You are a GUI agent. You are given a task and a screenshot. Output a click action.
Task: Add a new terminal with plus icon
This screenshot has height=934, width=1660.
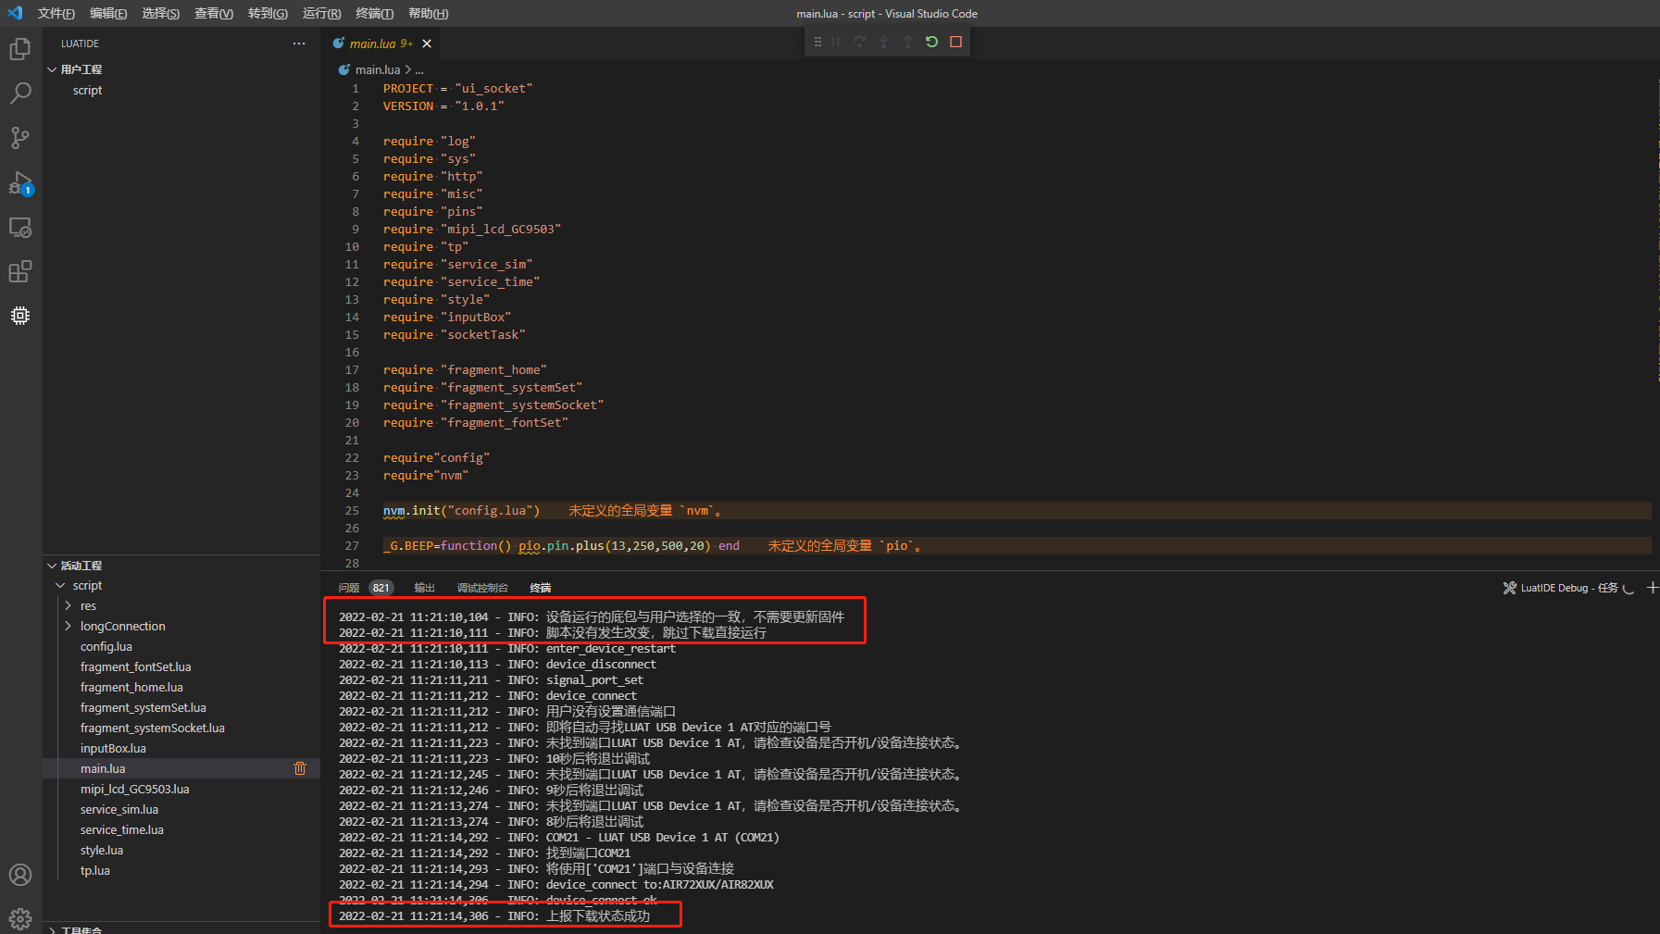1653,588
